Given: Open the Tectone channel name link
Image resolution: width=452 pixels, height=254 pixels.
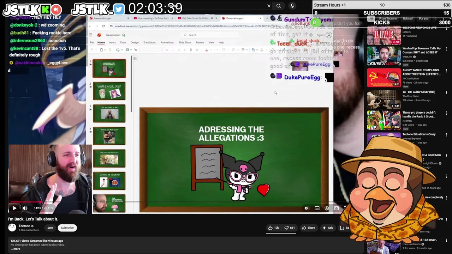Looking at the screenshot, I should point(24,226).
